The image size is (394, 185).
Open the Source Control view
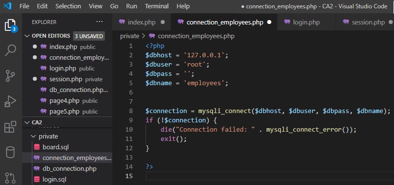[x=10, y=76]
